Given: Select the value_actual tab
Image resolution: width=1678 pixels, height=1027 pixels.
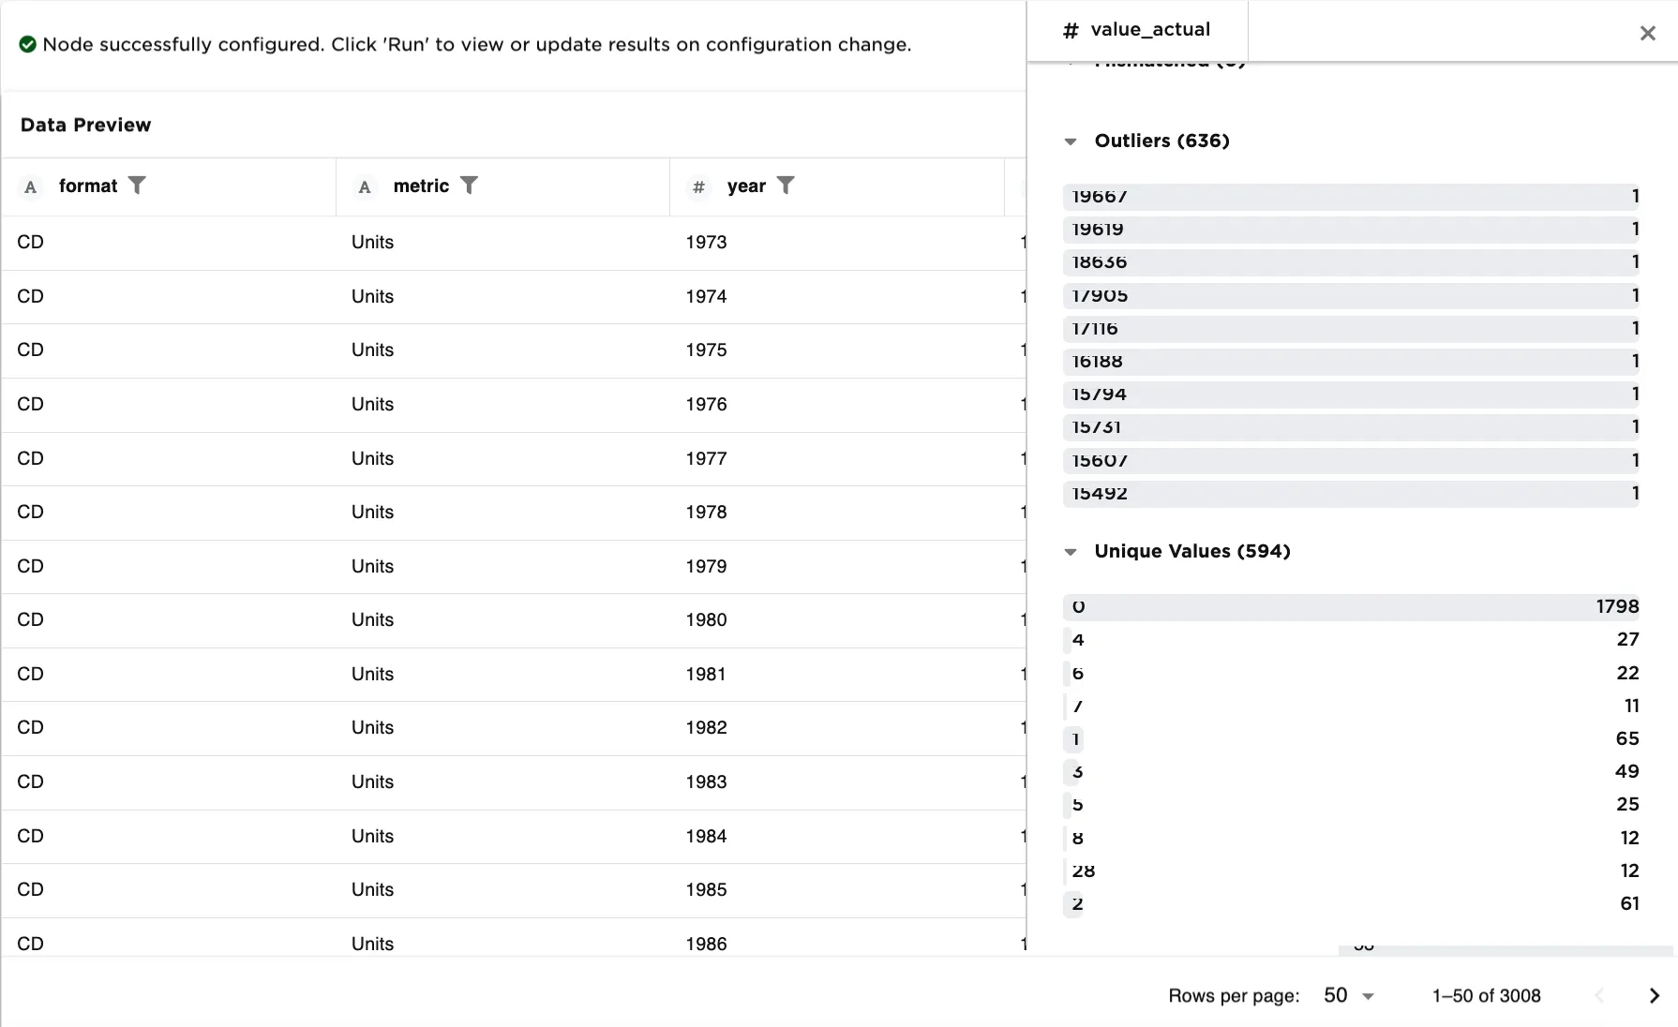Looking at the screenshot, I should [x=1137, y=30].
